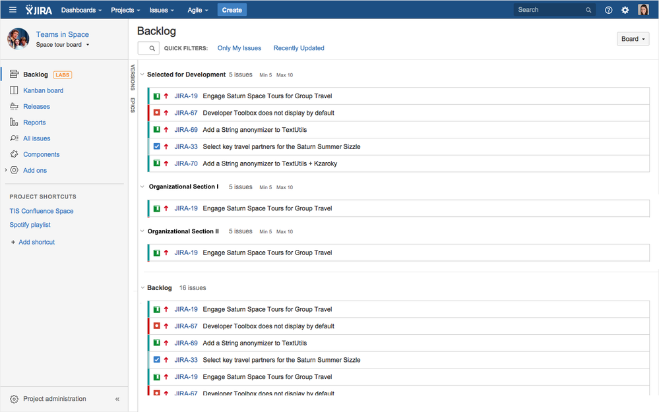The width and height of the screenshot is (659, 412).
Task: Go to Kanban board in sidebar
Action: [44, 90]
